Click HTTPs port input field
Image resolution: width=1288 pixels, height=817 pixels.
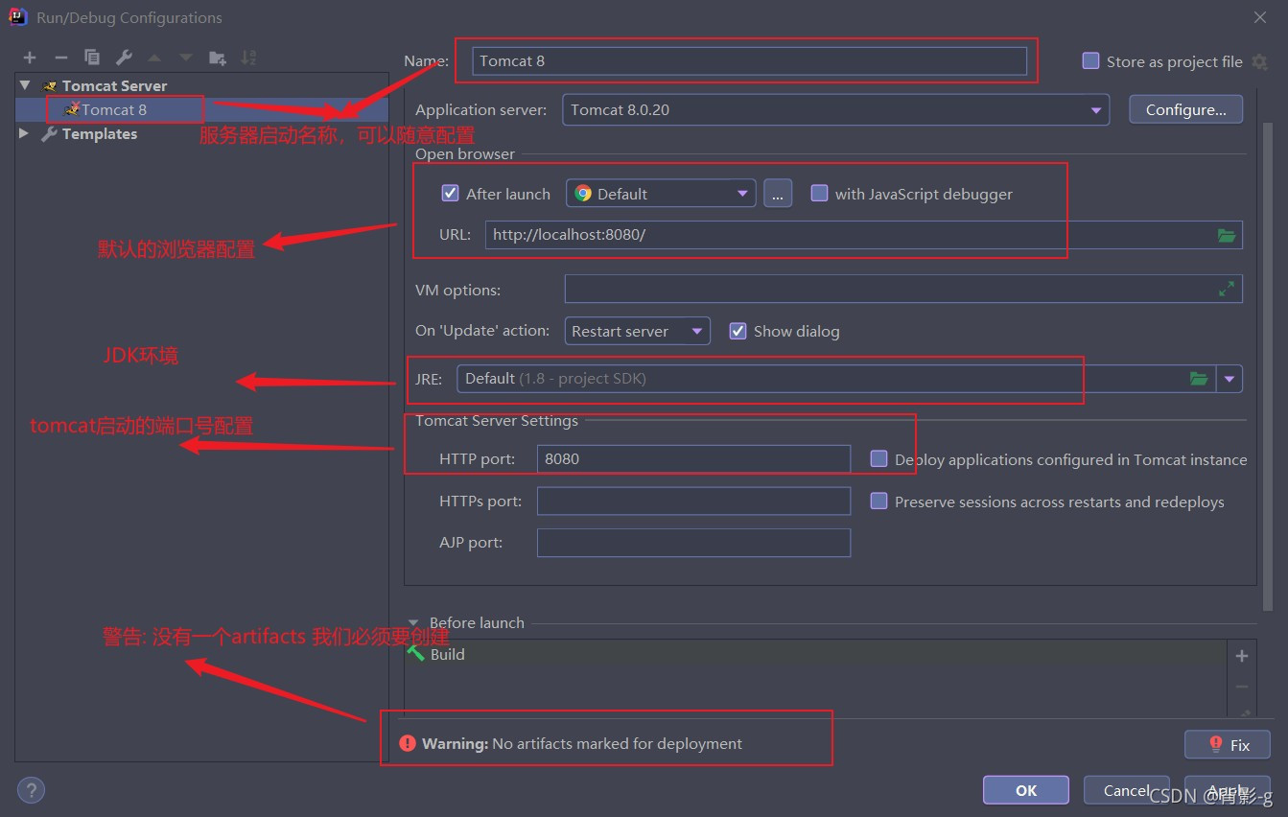click(693, 501)
